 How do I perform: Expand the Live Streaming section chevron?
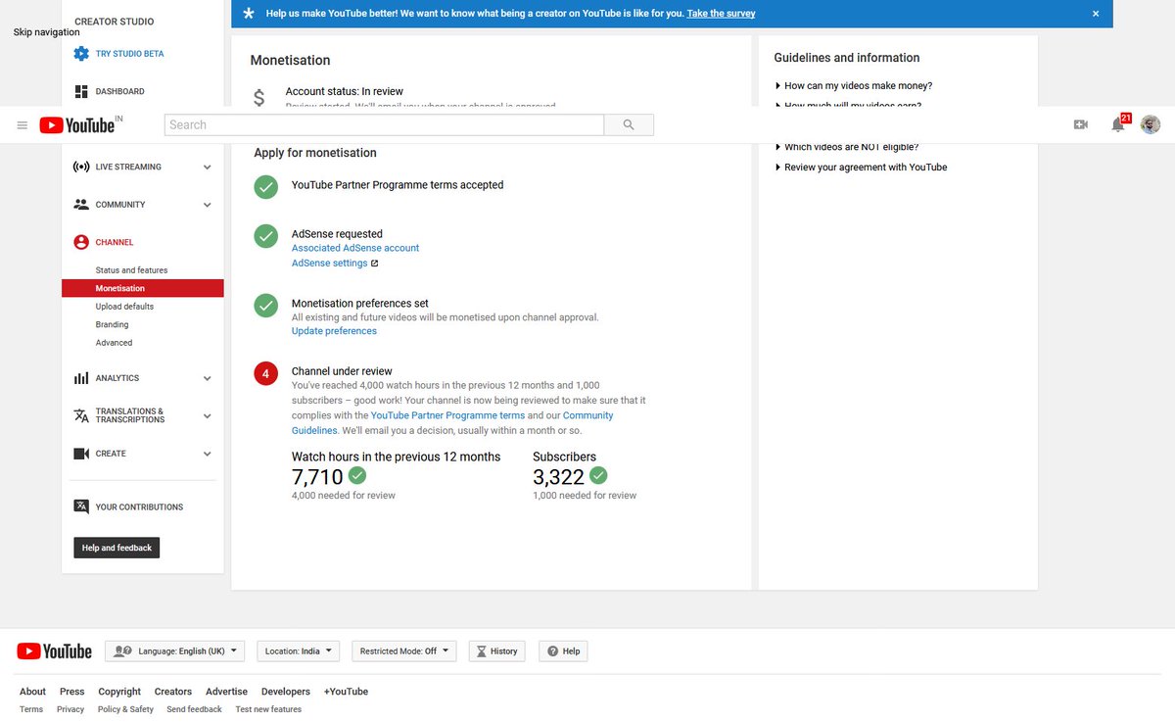click(207, 168)
